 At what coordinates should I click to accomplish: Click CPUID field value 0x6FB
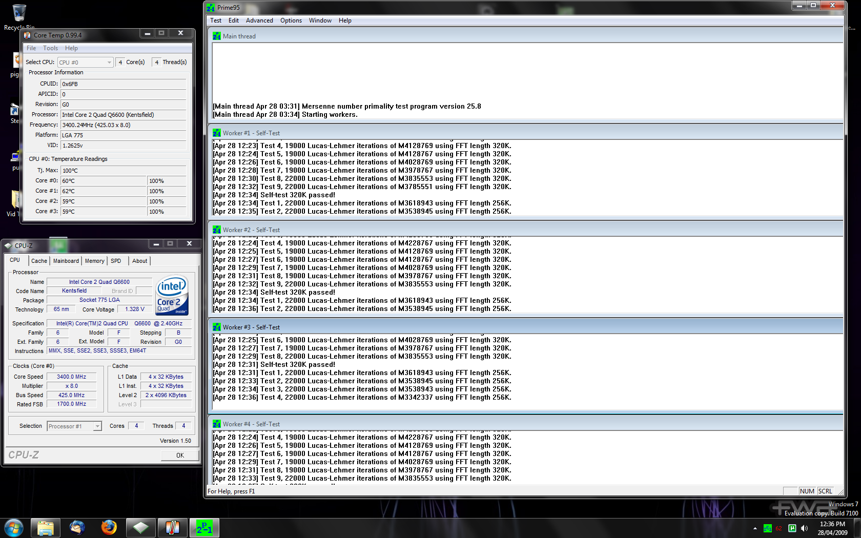[x=123, y=84]
